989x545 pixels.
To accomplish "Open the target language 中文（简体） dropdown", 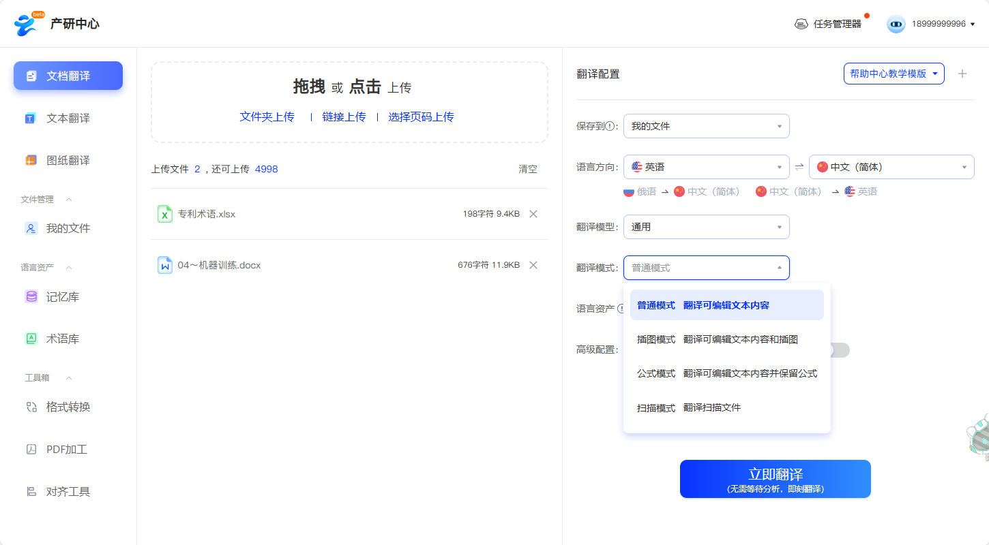I will [891, 167].
